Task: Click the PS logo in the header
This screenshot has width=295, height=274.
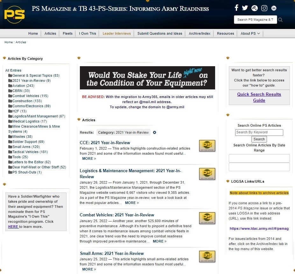Action: (x=15, y=15)
